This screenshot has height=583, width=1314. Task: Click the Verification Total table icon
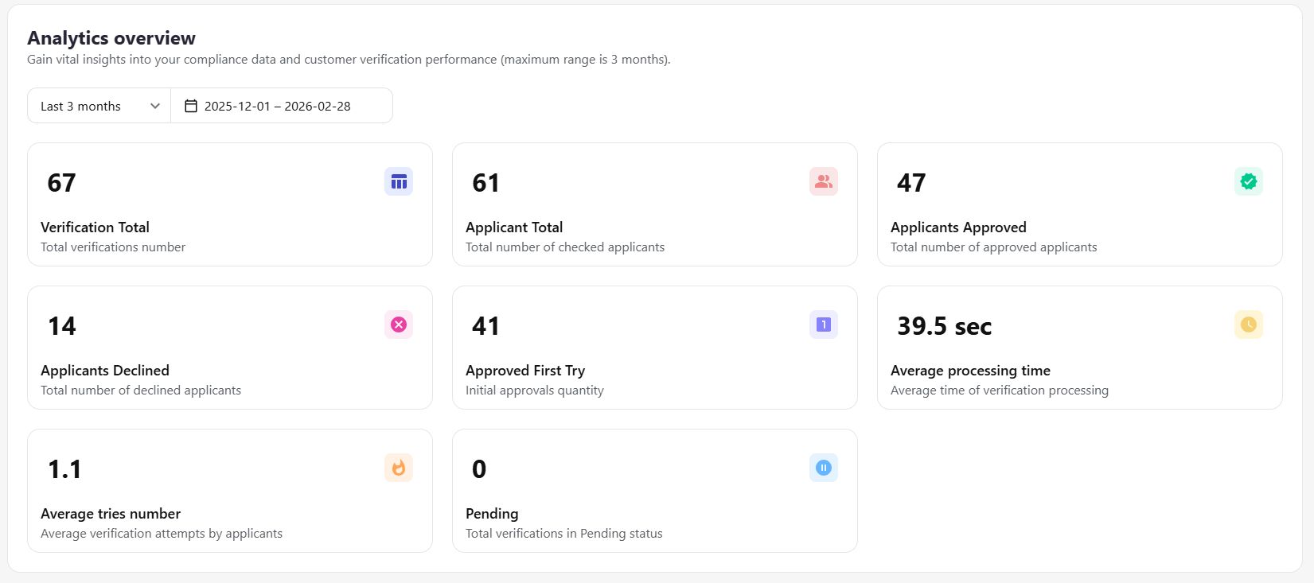point(399,182)
